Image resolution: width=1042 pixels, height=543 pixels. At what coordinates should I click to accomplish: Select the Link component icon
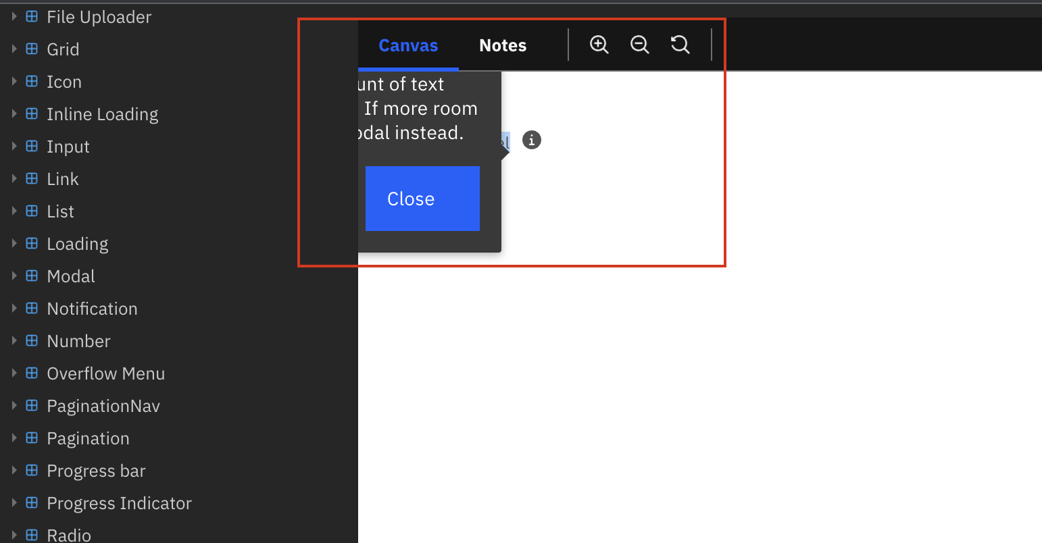[x=32, y=179]
